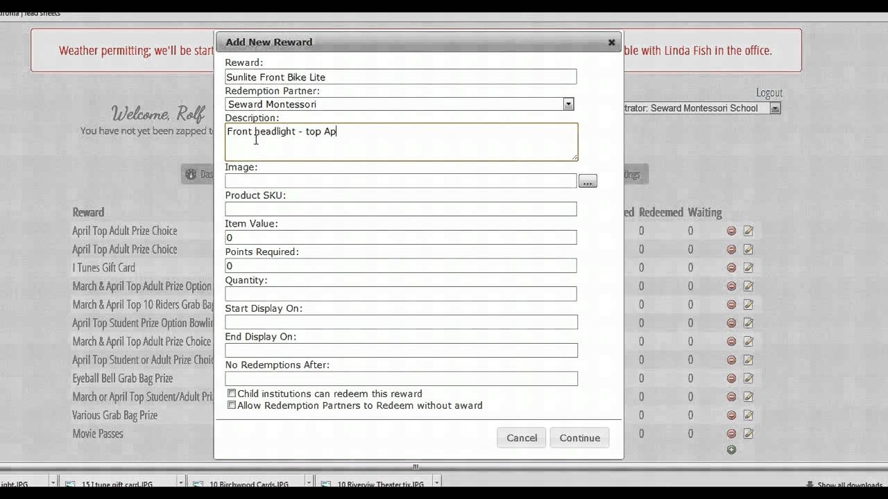Click into the Description text area
This screenshot has height=499, width=888.
tap(401, 142)
